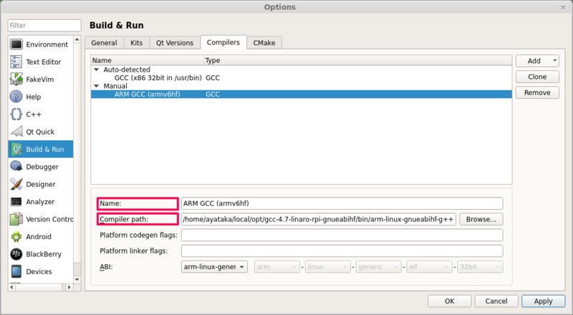Viewport: 573px width, 315px height.
Task: Switch to the Qt Versions tab
Action: (x=175, y=43)
